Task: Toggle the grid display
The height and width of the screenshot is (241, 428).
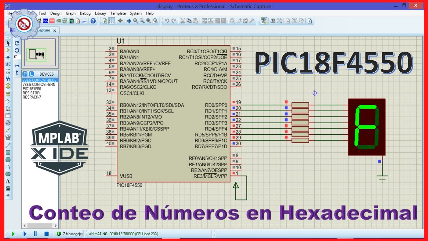Action: click(x=111, y=21)
